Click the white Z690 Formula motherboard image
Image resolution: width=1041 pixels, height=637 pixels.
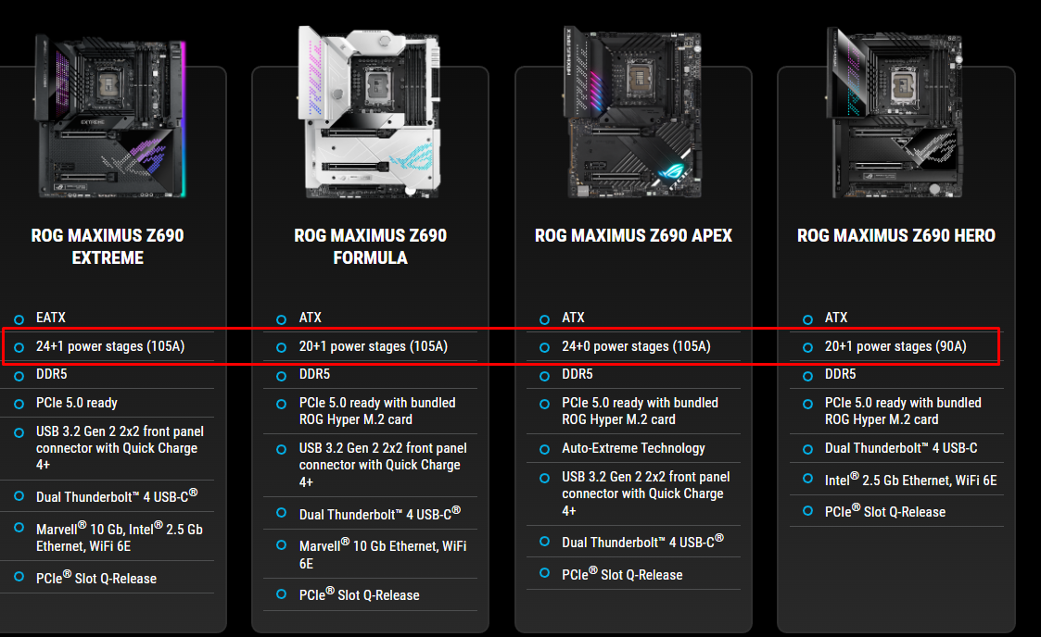370,113
